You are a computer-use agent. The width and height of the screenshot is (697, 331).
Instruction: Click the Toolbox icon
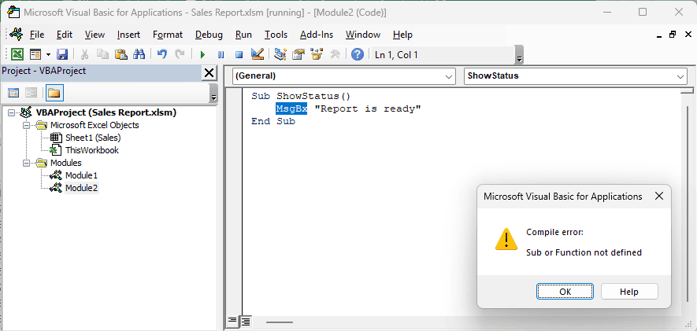click(x=336, y=54)
